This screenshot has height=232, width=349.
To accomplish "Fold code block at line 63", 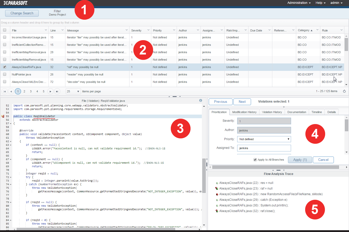I will pos(11,145).
